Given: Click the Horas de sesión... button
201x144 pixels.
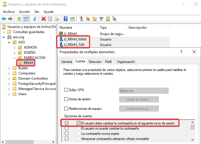Looking at the screenshot, I should coord(139,99).
